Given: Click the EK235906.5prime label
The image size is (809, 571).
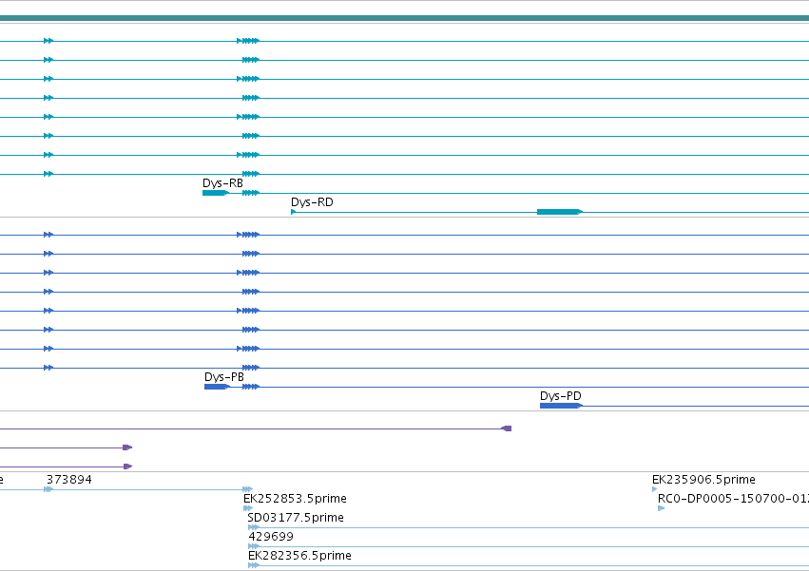Looking at the screenshot, I should coord(703,479).
